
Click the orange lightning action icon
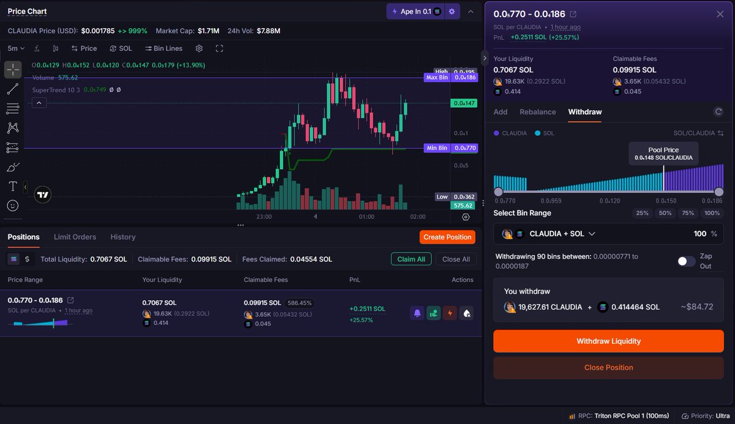(x=450, y=313)
